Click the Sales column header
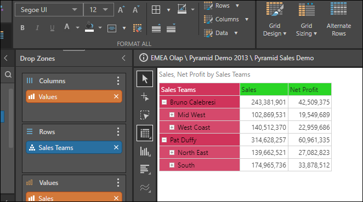The height and width of the screenshot is (202, 363). click(x=264, y=89)
